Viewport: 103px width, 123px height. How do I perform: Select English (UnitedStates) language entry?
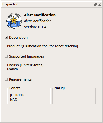click(25, 65)
